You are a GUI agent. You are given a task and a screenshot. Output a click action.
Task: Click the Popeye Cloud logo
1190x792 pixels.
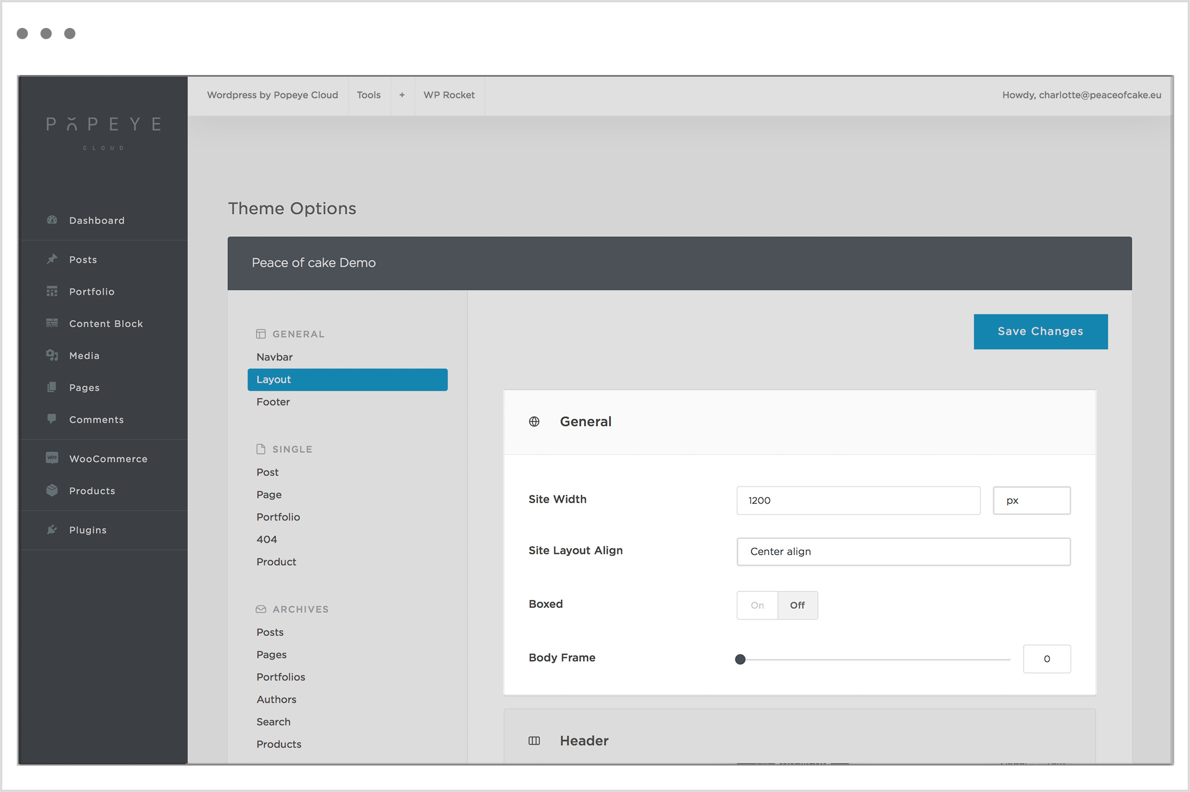point(104,132)
